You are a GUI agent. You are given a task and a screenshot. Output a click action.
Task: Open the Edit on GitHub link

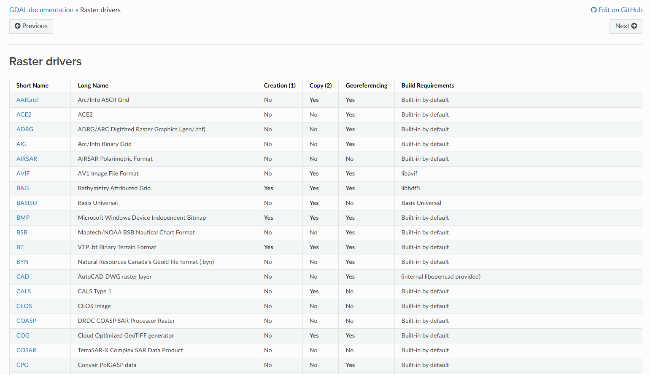tap(616, 10)
